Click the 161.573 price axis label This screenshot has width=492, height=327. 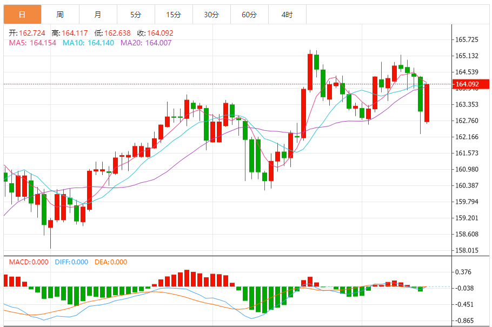[467, 153]
